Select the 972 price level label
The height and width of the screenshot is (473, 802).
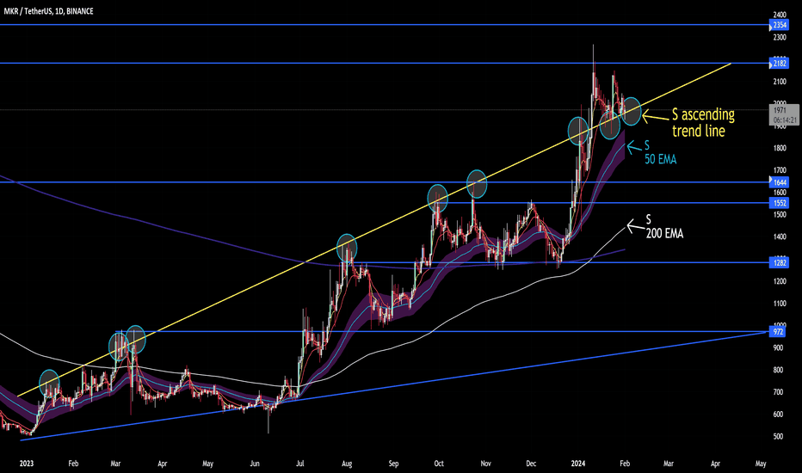tap(778, 332)
